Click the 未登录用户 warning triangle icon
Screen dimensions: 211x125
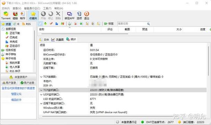pyautogui.click(x=11, y=77)
